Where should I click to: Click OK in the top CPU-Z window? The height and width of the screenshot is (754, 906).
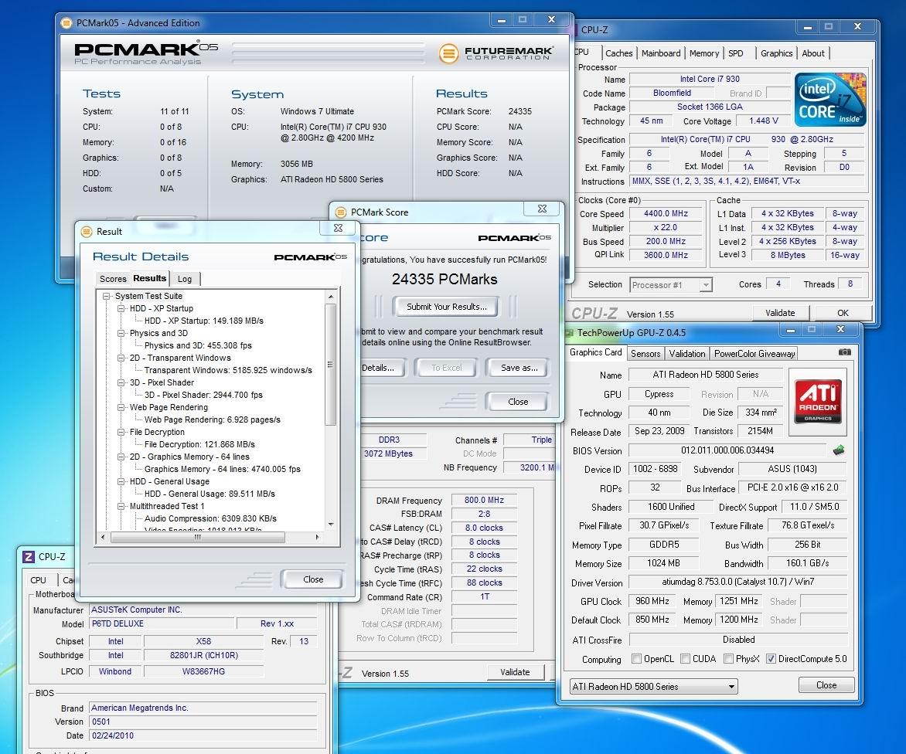click(x=843, y=313)
